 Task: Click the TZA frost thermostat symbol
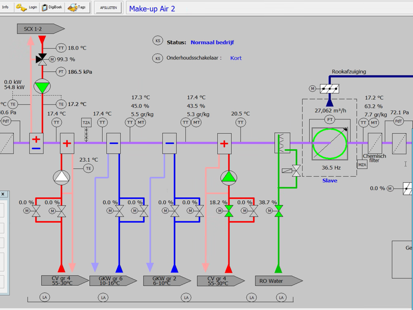coord(86,123)
